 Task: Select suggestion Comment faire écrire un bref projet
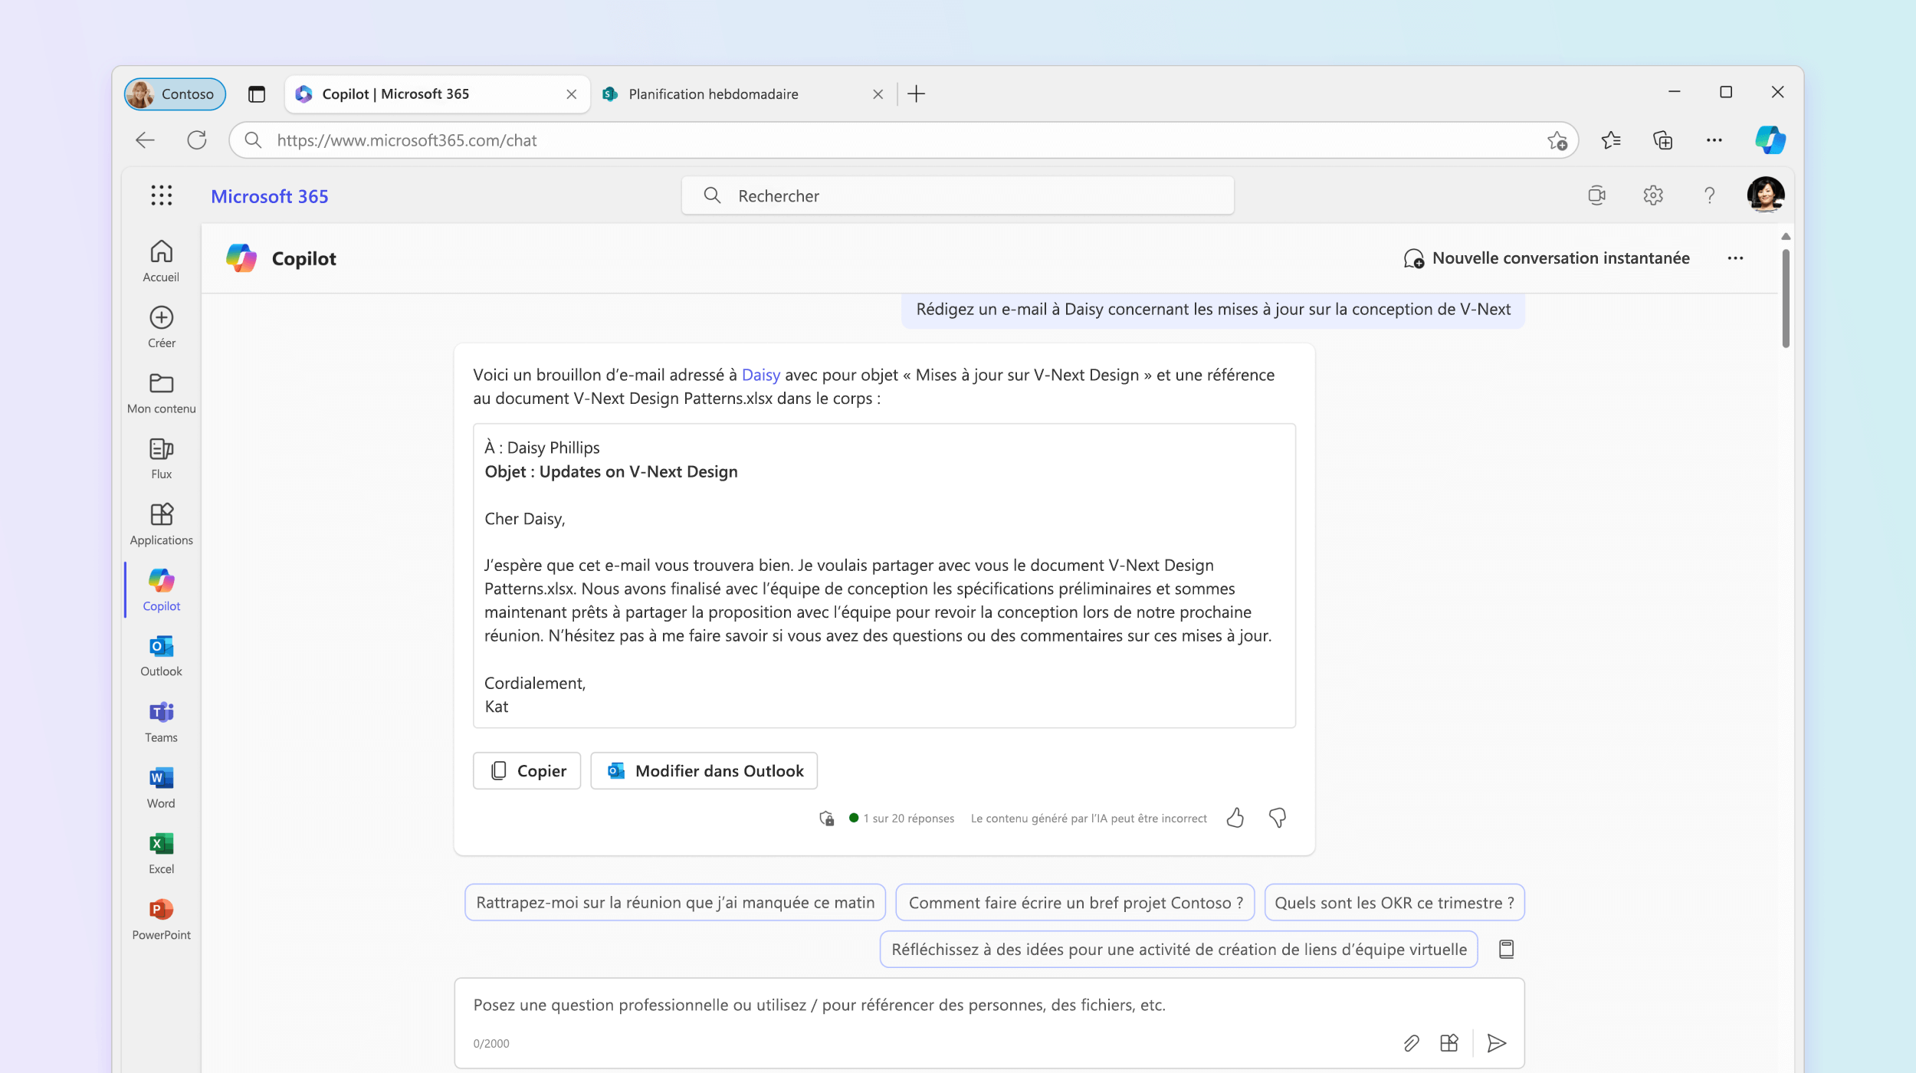click(x=1075, y=902)
